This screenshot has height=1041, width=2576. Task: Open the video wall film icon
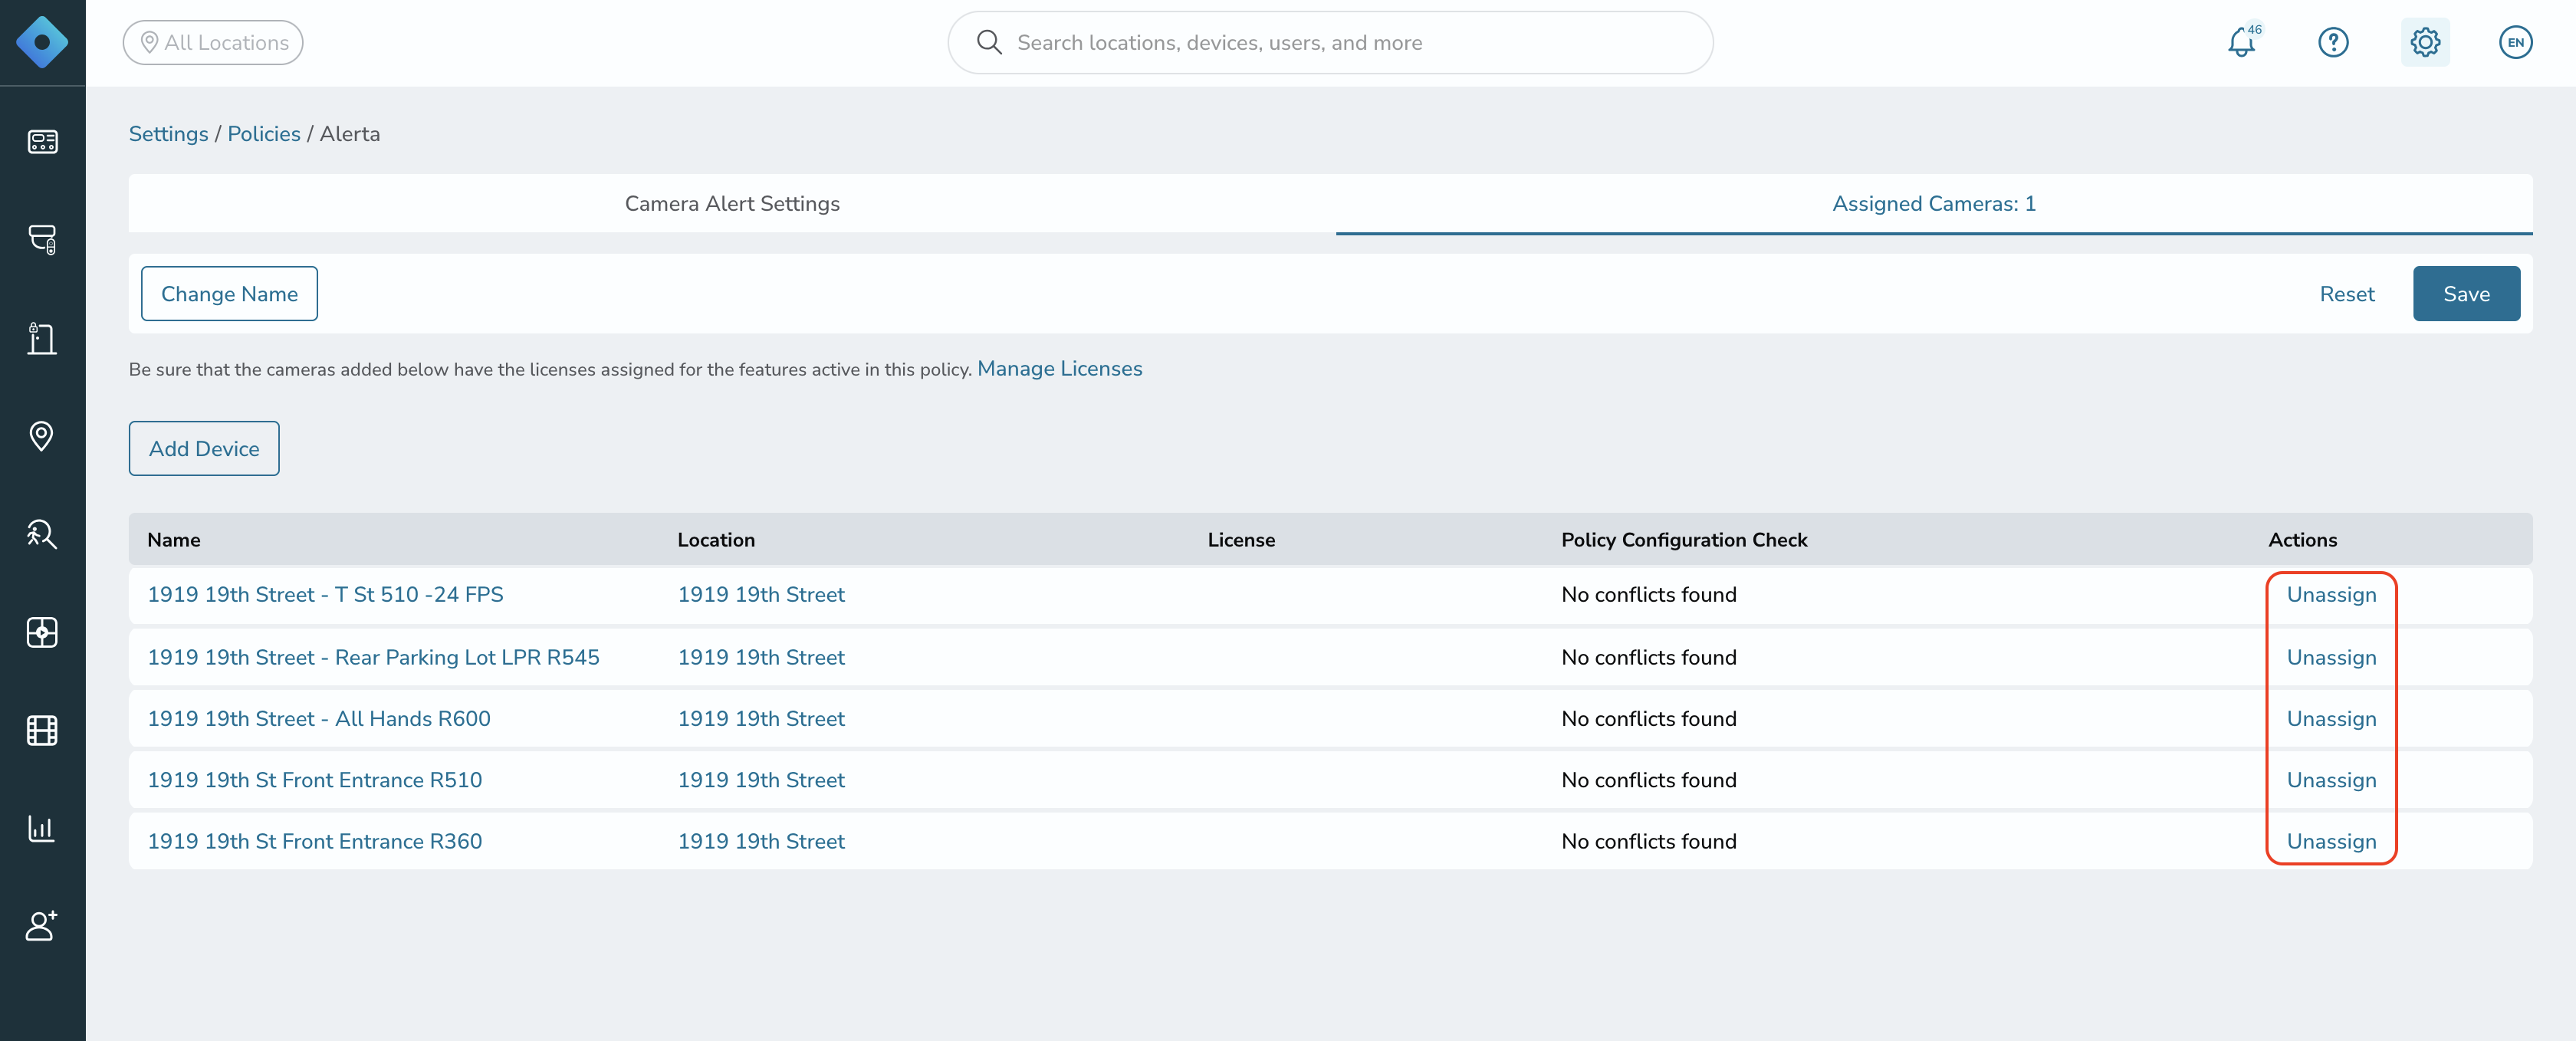(x=42, y=731)
